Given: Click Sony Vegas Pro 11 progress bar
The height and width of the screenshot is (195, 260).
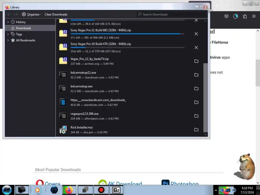Looking at the screenshot, I should [x=127, y=34].
